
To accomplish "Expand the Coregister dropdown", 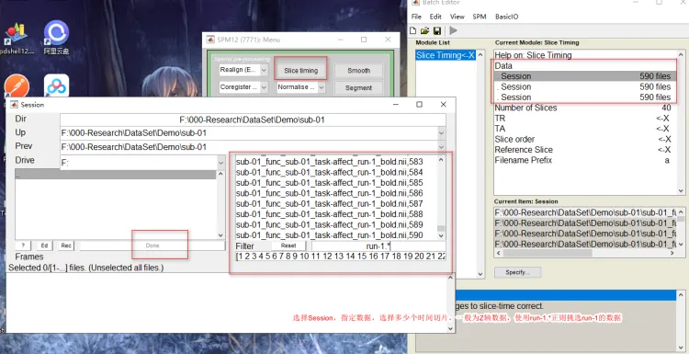I will pyautogui.click(x=264, y=87).
